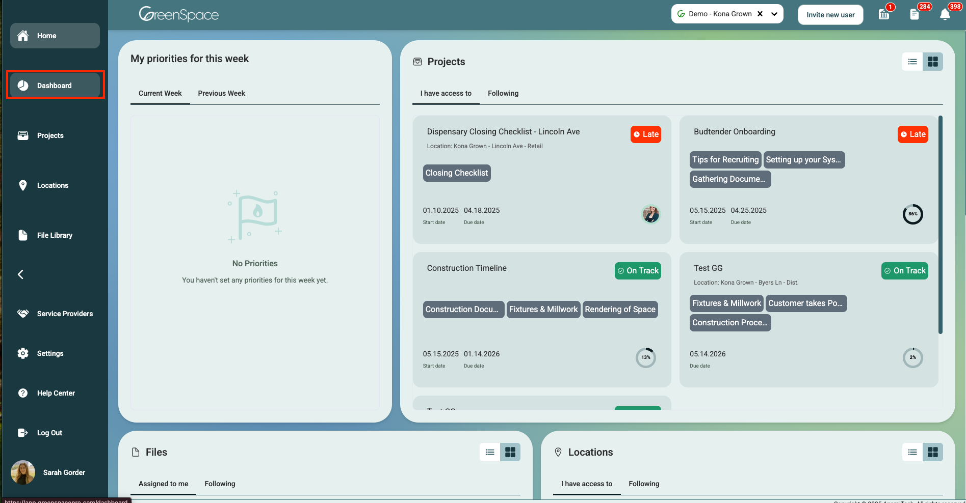Click the Projects panel scrollbar
The width and height of the screenshot is (966, 503).
[941, 225]
